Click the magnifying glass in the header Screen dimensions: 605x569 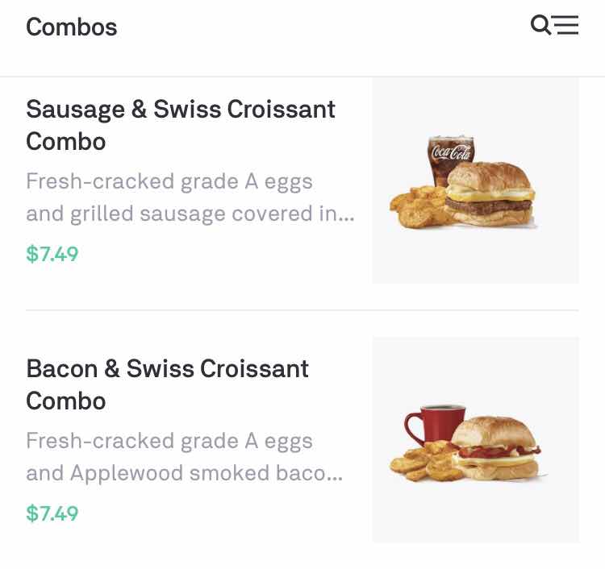(x=540, y=25)
